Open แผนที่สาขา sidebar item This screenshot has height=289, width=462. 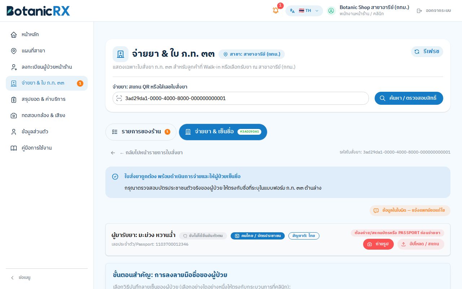47,51
